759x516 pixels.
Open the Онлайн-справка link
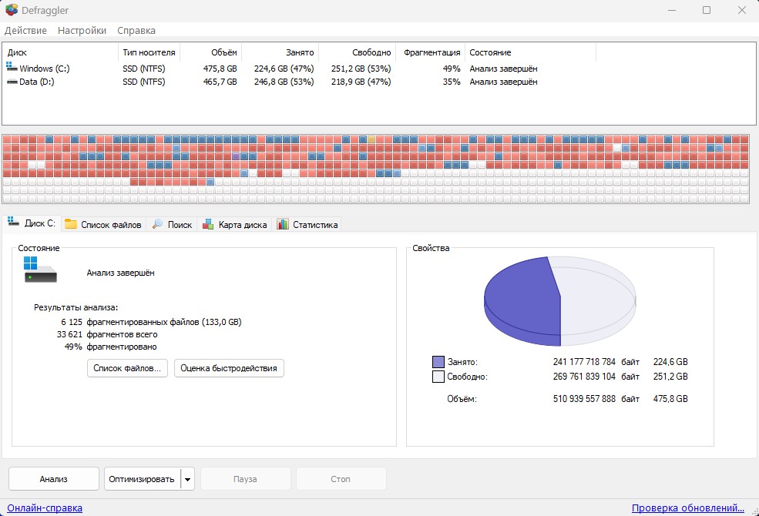tap(45, 508)
